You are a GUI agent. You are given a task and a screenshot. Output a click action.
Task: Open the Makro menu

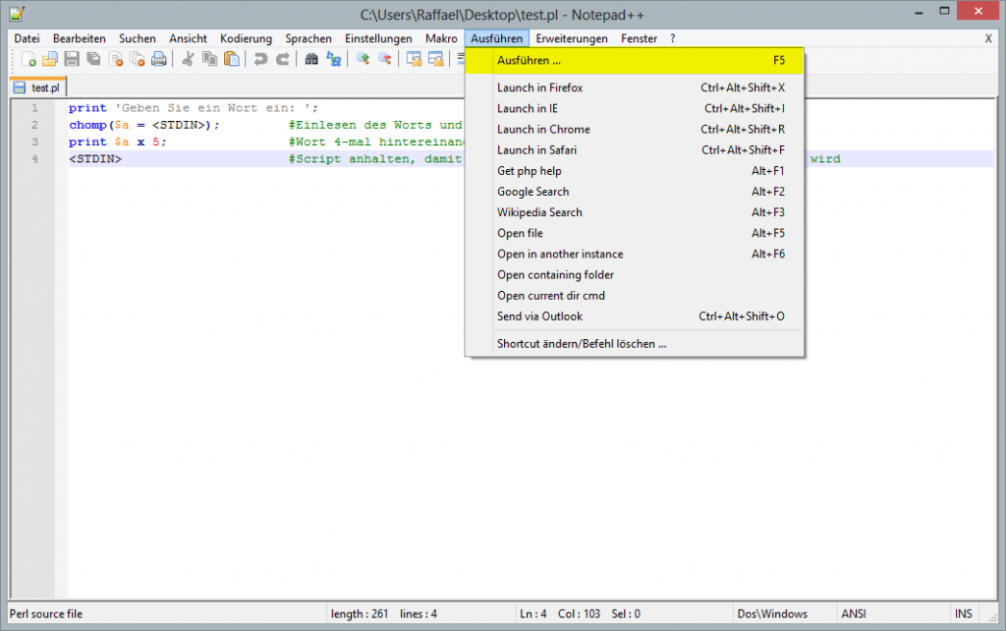click(440, 38)
